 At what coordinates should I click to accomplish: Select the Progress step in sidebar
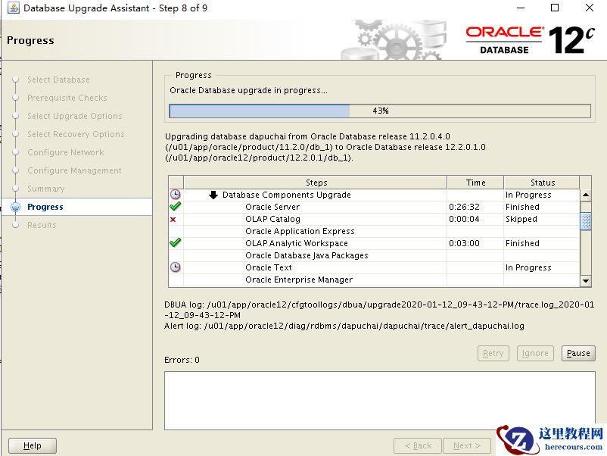45,207
